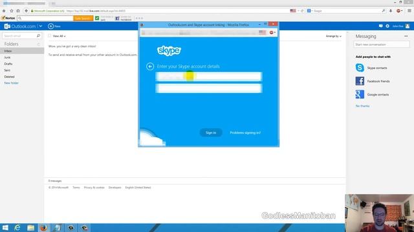The image size is (414, 232).
Task: Switch to Firefox on the taskbar
Action: [44, 227]
